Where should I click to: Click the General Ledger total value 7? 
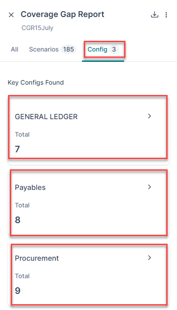click(17, 149)
